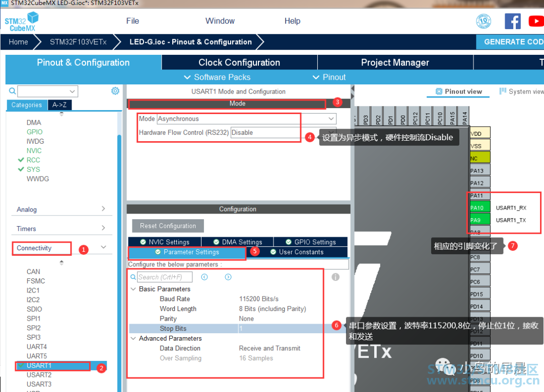Collapse the Basic Parameters group
Image resolution: width=544 pixels, height=392 pixels.
tap(133, 289)
